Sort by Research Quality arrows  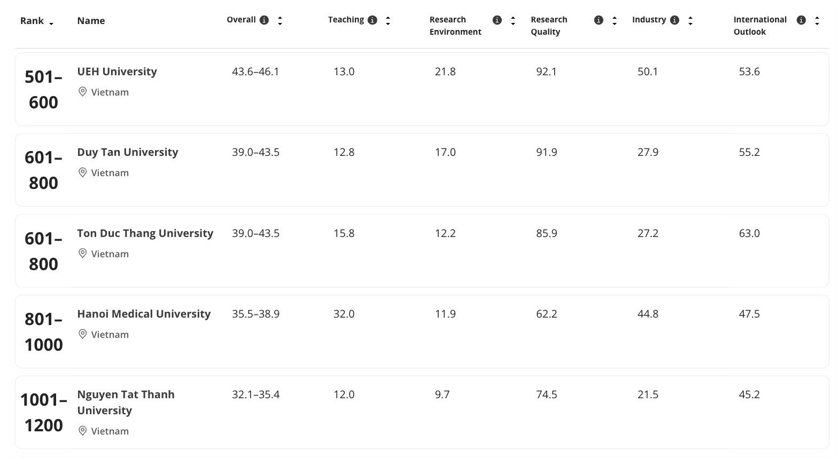click(x=615, y=21)
